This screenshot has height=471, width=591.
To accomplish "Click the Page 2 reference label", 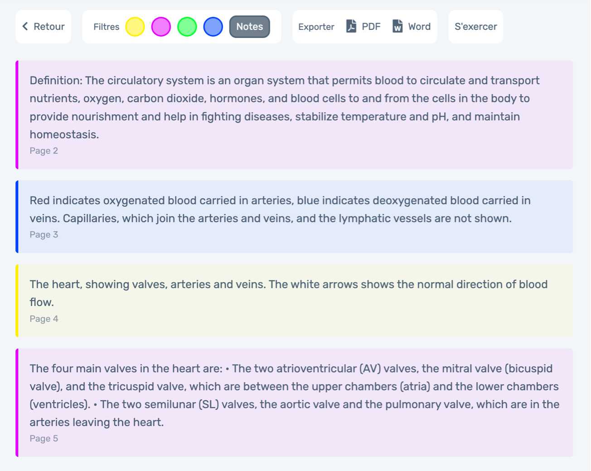I will click(44, 151).
